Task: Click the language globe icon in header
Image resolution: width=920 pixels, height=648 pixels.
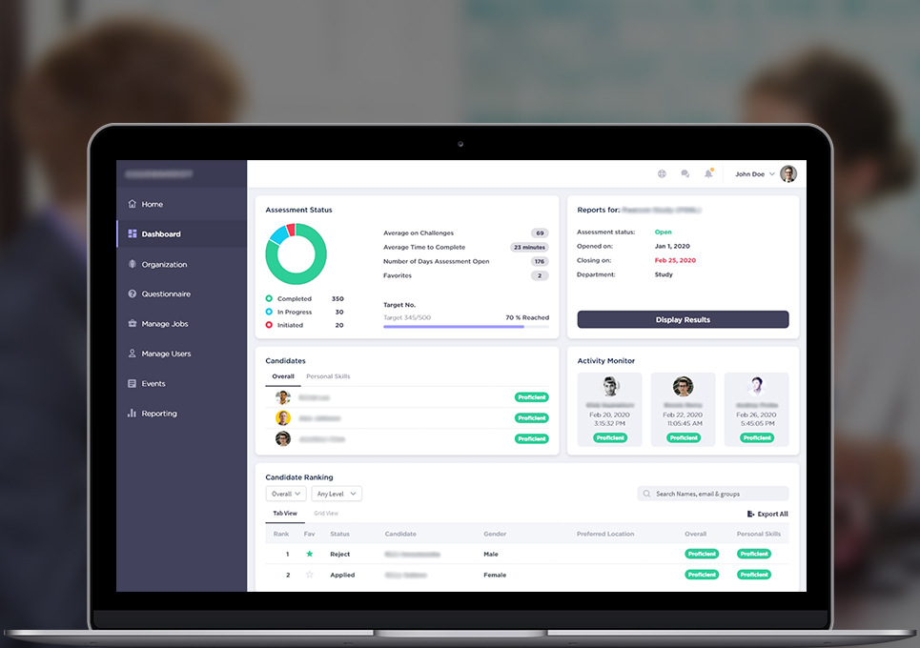Action: point(662,174)
